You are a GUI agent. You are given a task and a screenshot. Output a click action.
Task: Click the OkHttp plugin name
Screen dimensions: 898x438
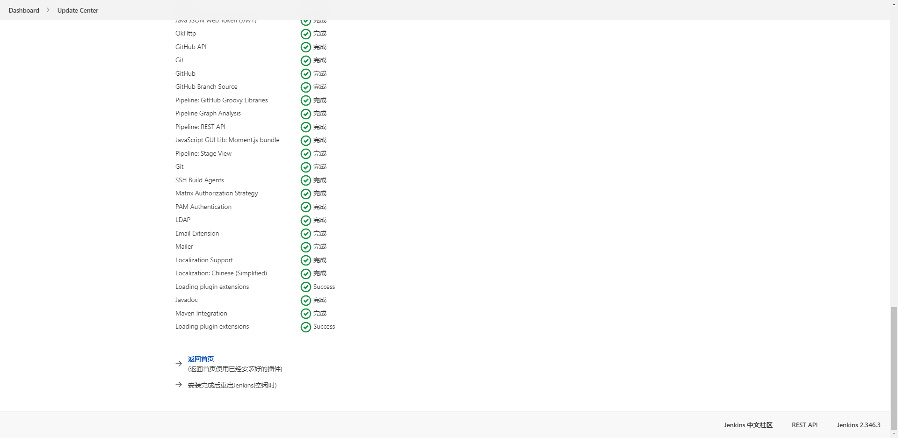pos(186,33)
